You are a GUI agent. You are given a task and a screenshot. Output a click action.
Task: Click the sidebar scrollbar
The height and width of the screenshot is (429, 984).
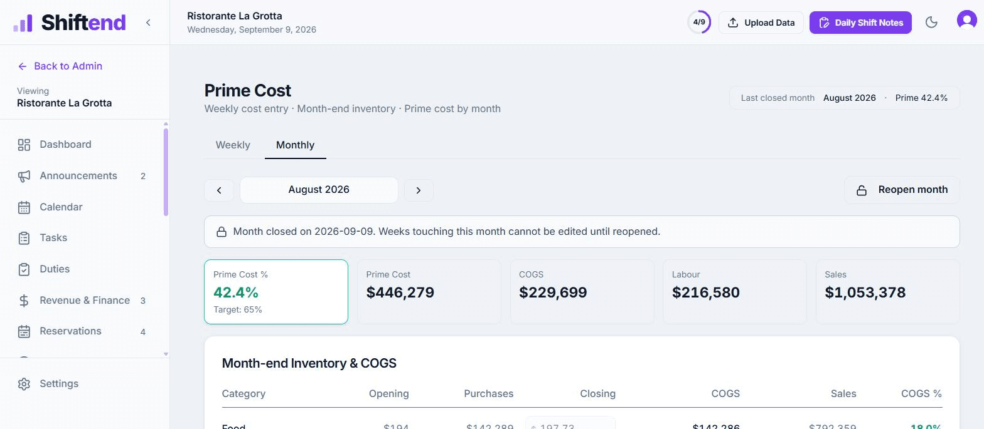(x=166, y=172)
